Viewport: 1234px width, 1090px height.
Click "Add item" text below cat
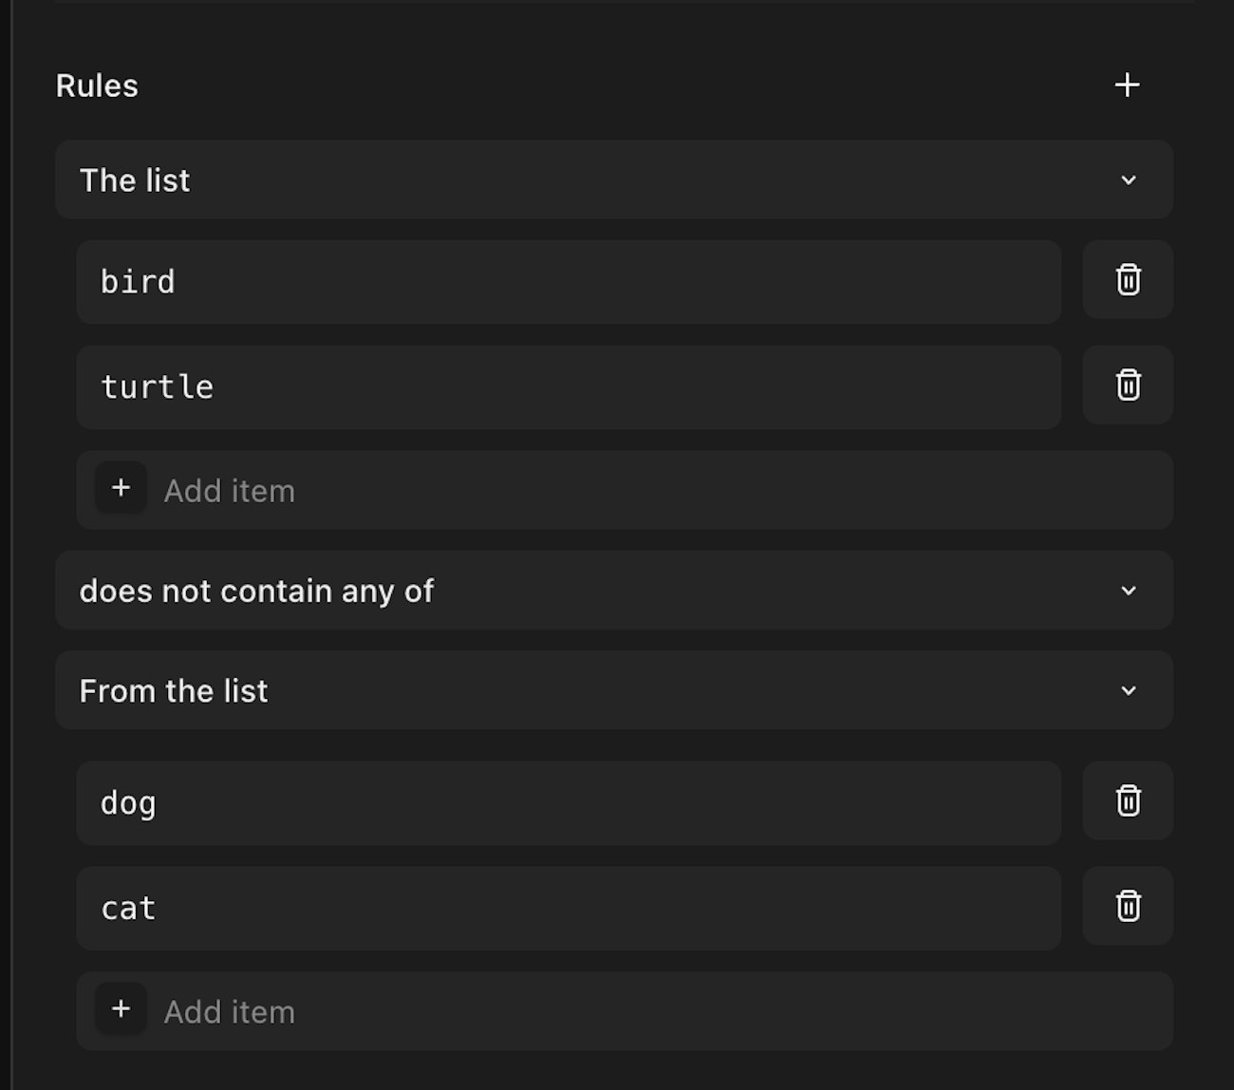pos(229,1012)
